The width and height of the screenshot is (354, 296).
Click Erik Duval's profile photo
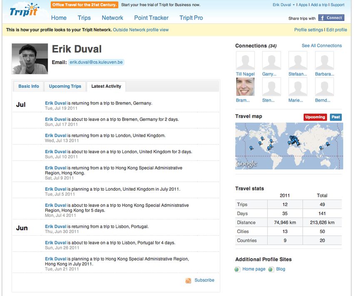pyautogui.click(x=30, y=59)
